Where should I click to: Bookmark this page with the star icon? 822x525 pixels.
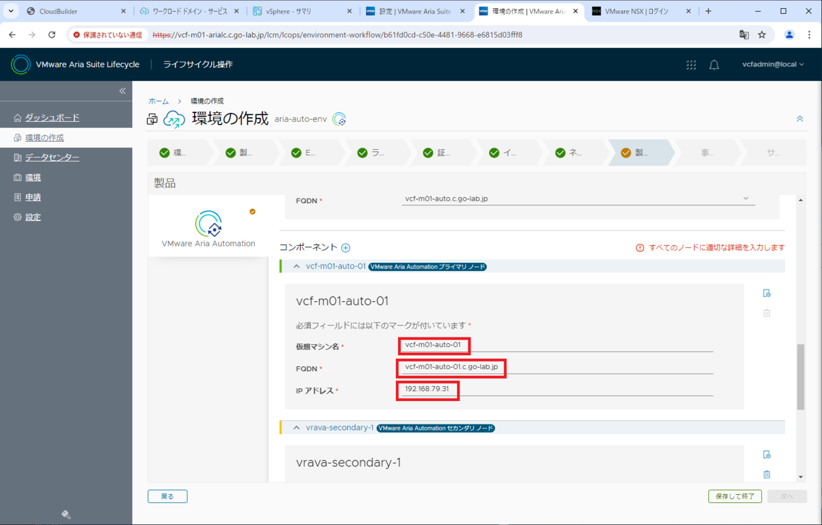tap(762, 34)
